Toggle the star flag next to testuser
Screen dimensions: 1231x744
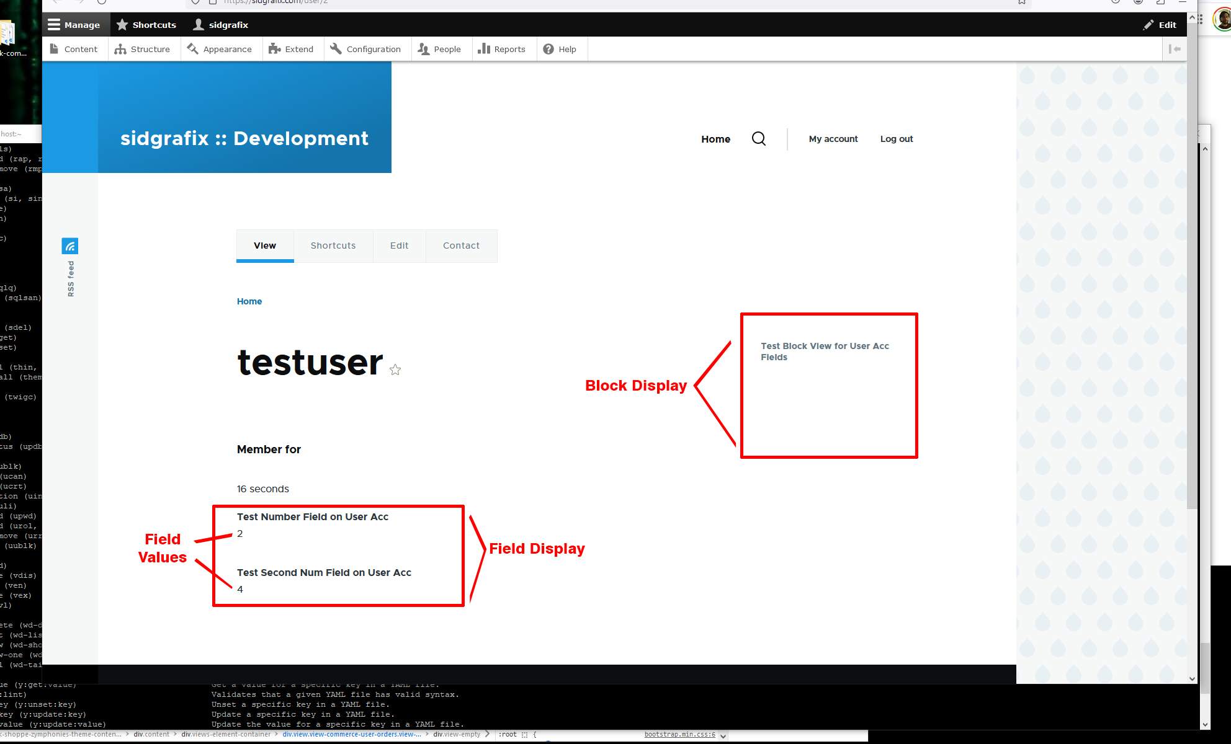coord(395,370)
